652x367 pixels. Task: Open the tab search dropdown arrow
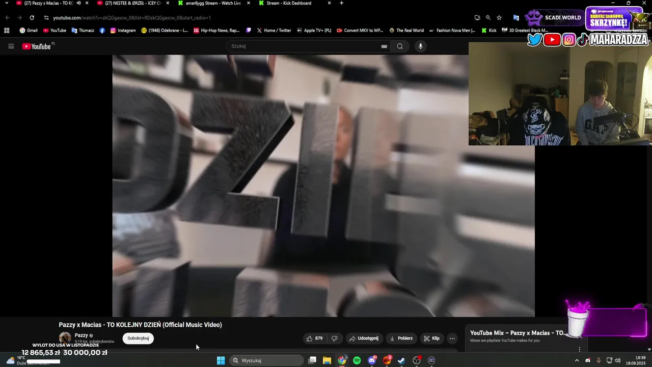(x=7, y=3)
